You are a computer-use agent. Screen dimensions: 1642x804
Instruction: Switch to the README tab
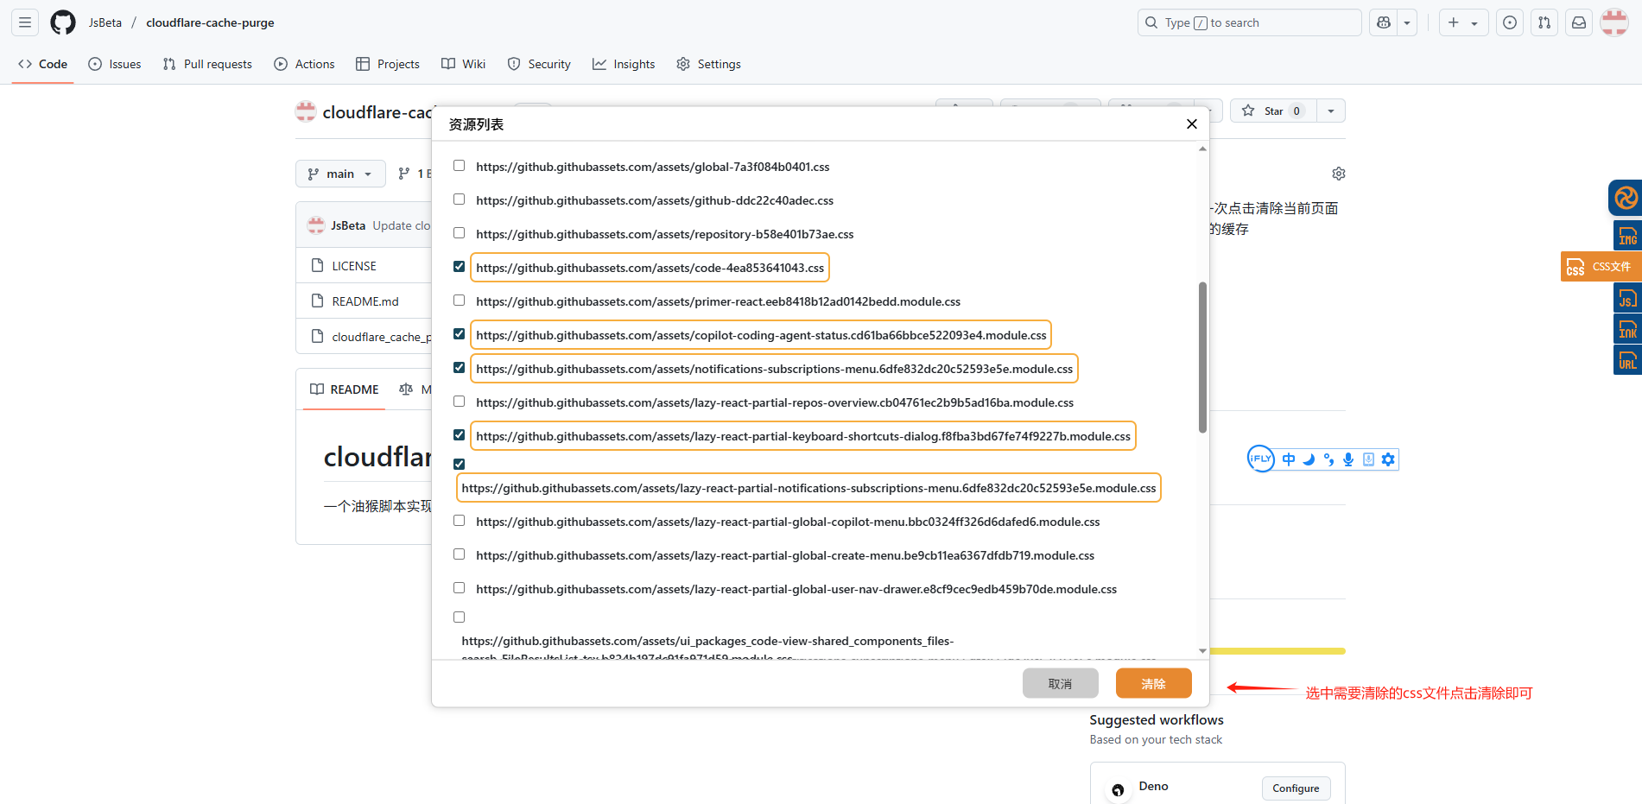coord(345,389)
